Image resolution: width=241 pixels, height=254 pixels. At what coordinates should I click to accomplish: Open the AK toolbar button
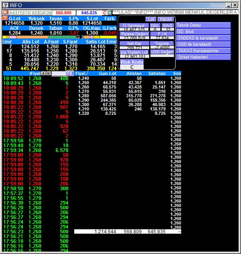tap(12, 13)
